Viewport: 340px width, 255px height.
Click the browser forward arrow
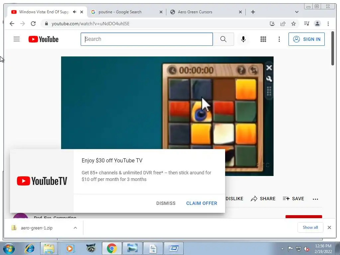click(x=23, y=24)
